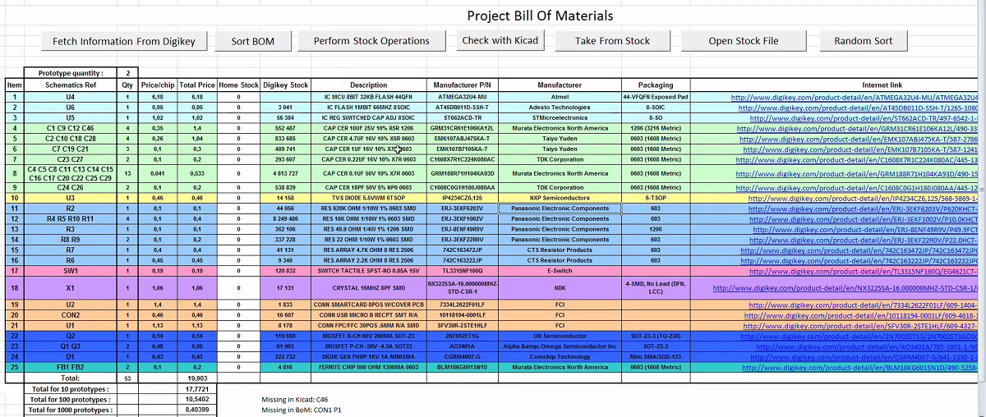Select the Atmel manufacturer cell
This screenshot has height=417, width=986.
click(560, 97)
